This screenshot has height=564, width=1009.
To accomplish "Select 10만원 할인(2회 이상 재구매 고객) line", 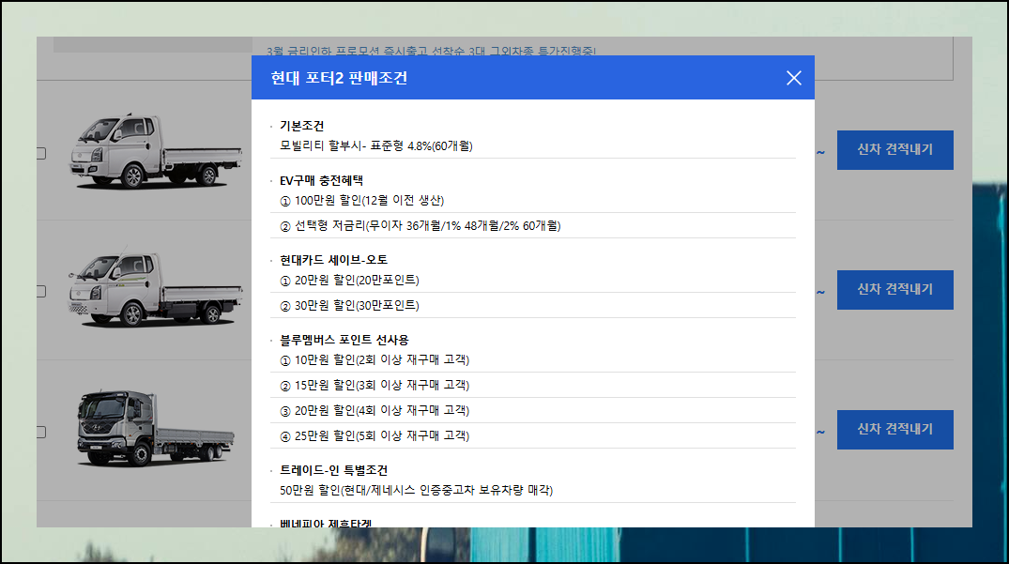I will point(375,360).
